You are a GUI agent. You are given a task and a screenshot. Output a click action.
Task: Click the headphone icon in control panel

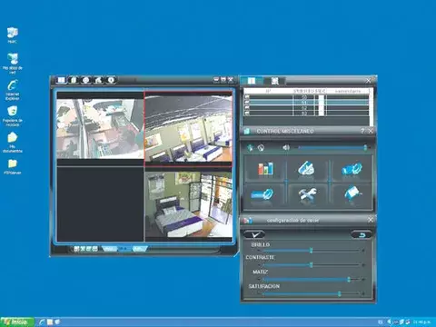click(x=261, y=147)
